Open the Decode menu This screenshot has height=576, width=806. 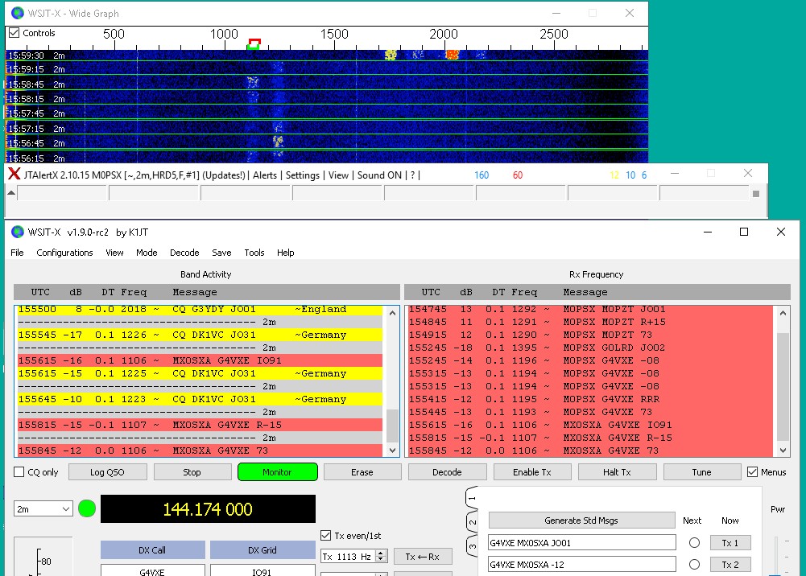click(x=184, y=253)
